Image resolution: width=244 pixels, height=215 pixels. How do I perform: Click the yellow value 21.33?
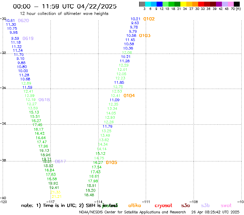pyautogui.click(x=55, y=192)
